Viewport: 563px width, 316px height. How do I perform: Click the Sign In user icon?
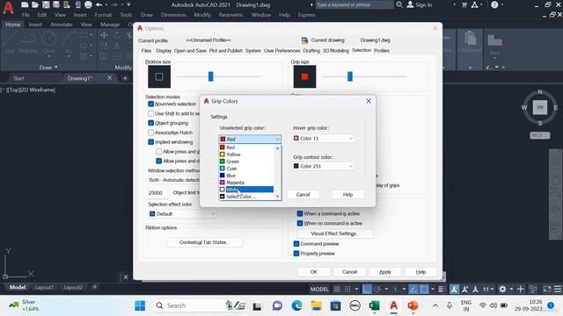click(x=411, y=4)
